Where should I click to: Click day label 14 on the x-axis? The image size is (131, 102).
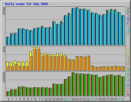click(58, 99)
